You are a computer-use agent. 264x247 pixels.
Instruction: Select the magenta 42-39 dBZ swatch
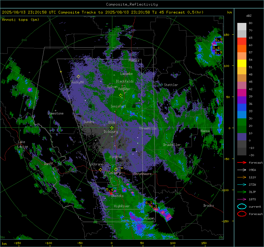click(x=242, y=93)
